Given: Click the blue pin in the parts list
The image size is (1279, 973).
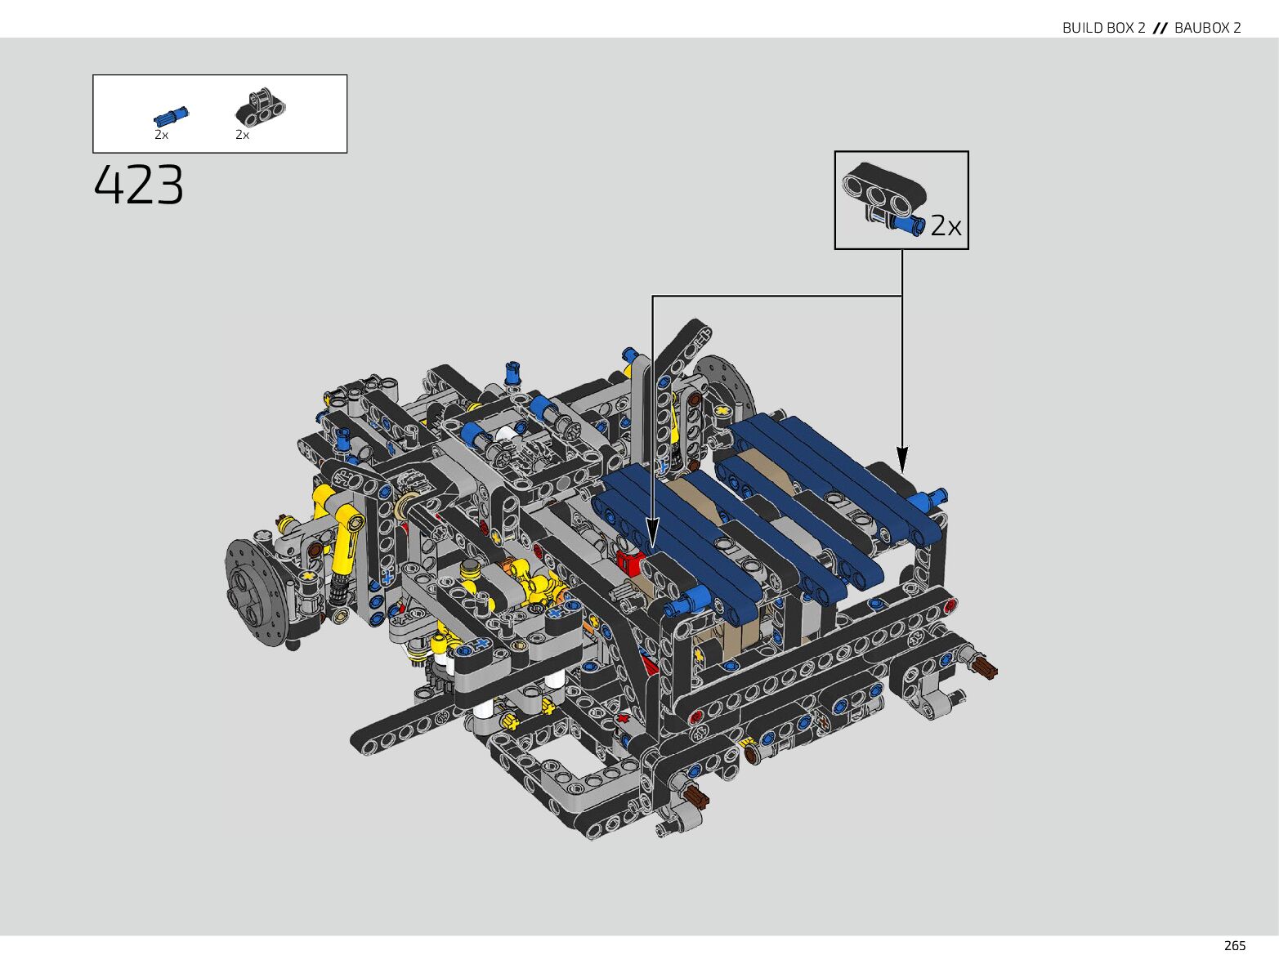Looking at the screenshot, I should 171,116.
